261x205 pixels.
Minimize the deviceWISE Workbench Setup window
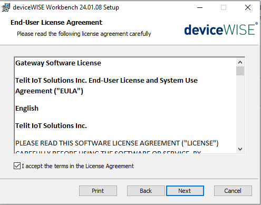(x=200, y=7)
